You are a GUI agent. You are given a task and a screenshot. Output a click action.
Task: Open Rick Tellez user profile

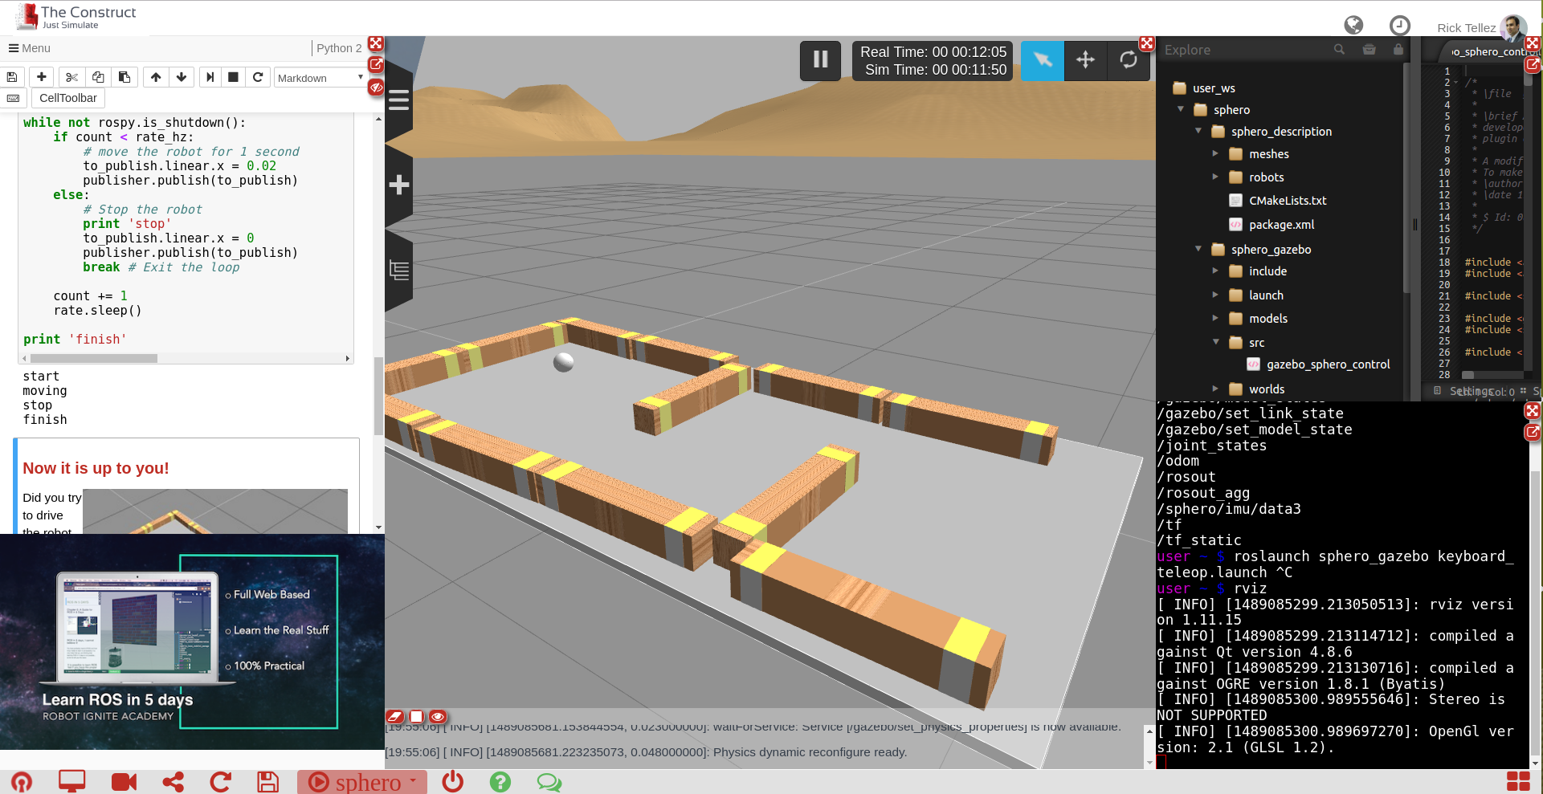coord(1482,27)
